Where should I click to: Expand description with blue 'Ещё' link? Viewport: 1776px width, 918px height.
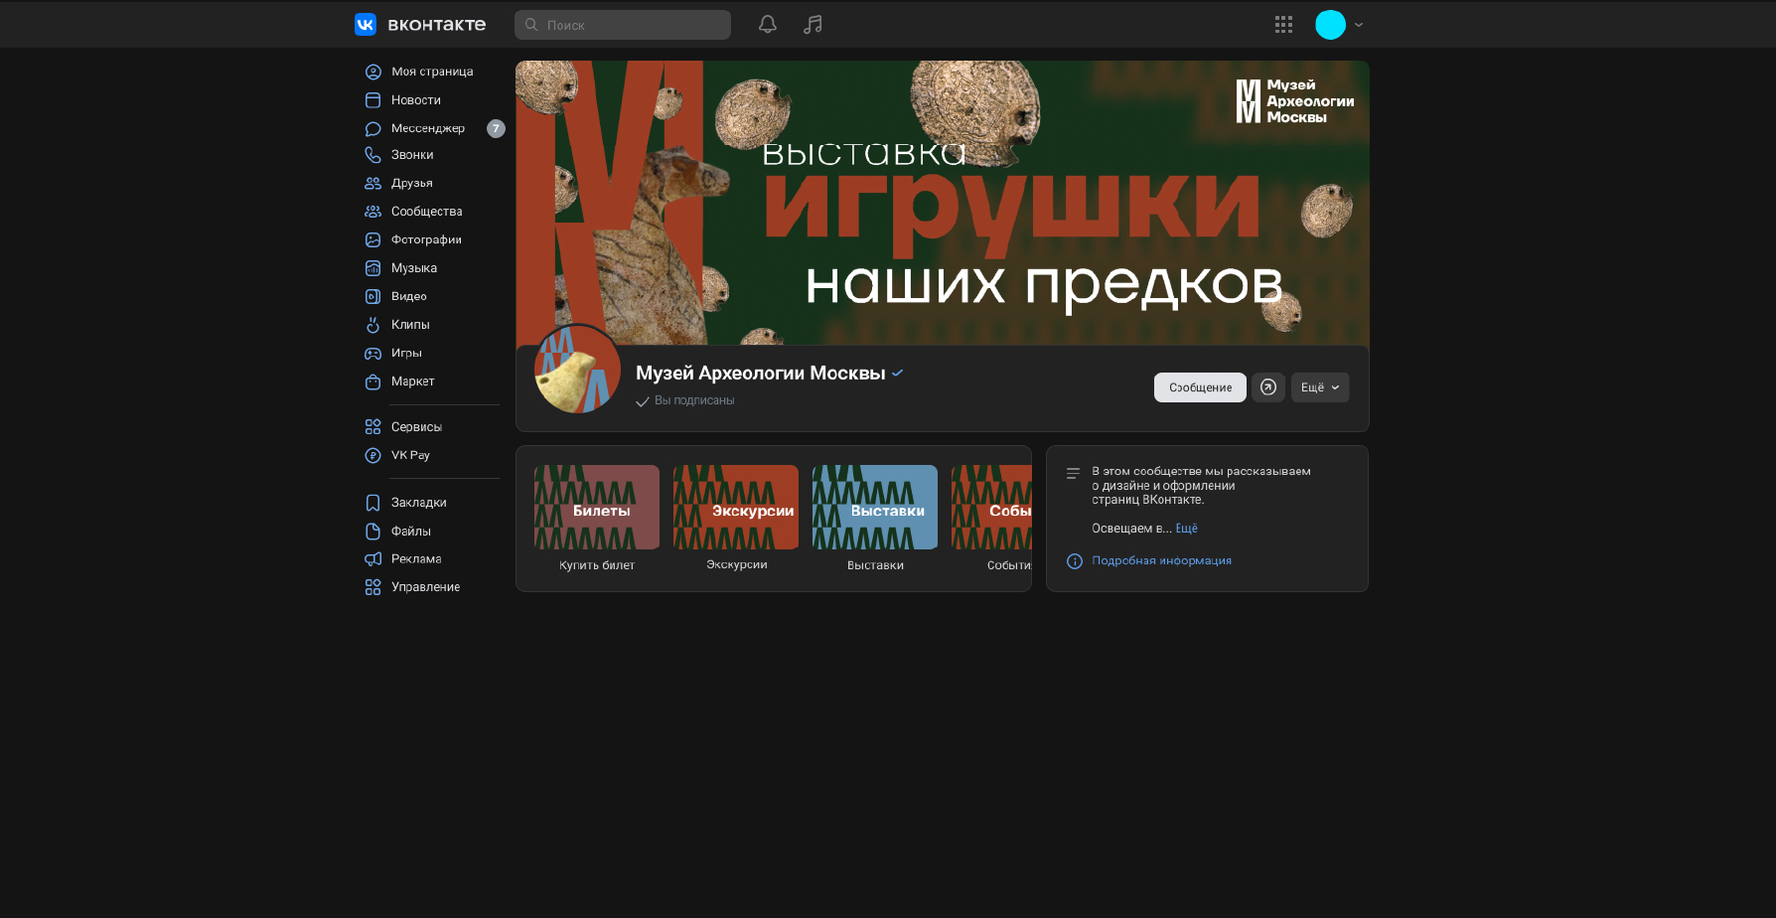click(x=1186, y=529)
